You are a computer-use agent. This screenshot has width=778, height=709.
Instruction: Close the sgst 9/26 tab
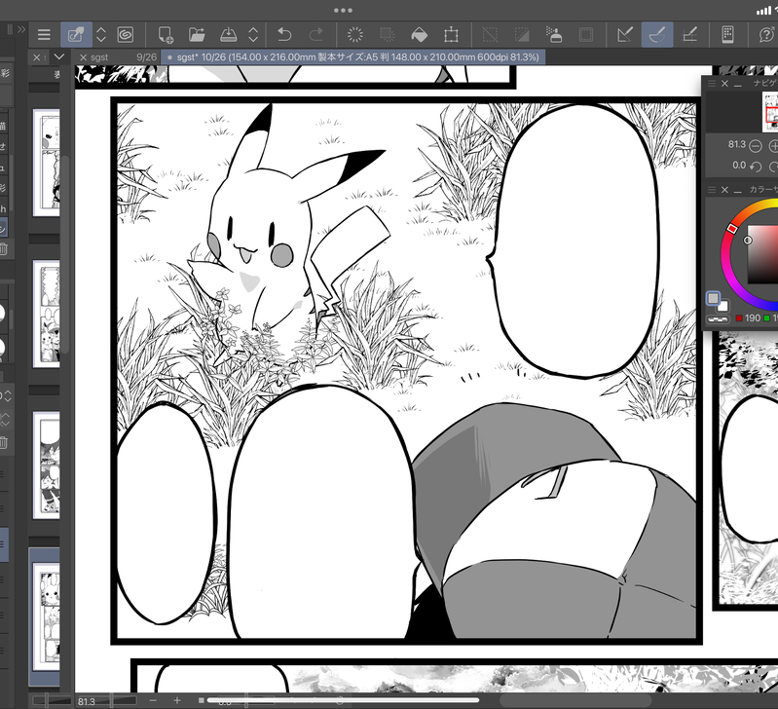[84, 57]
